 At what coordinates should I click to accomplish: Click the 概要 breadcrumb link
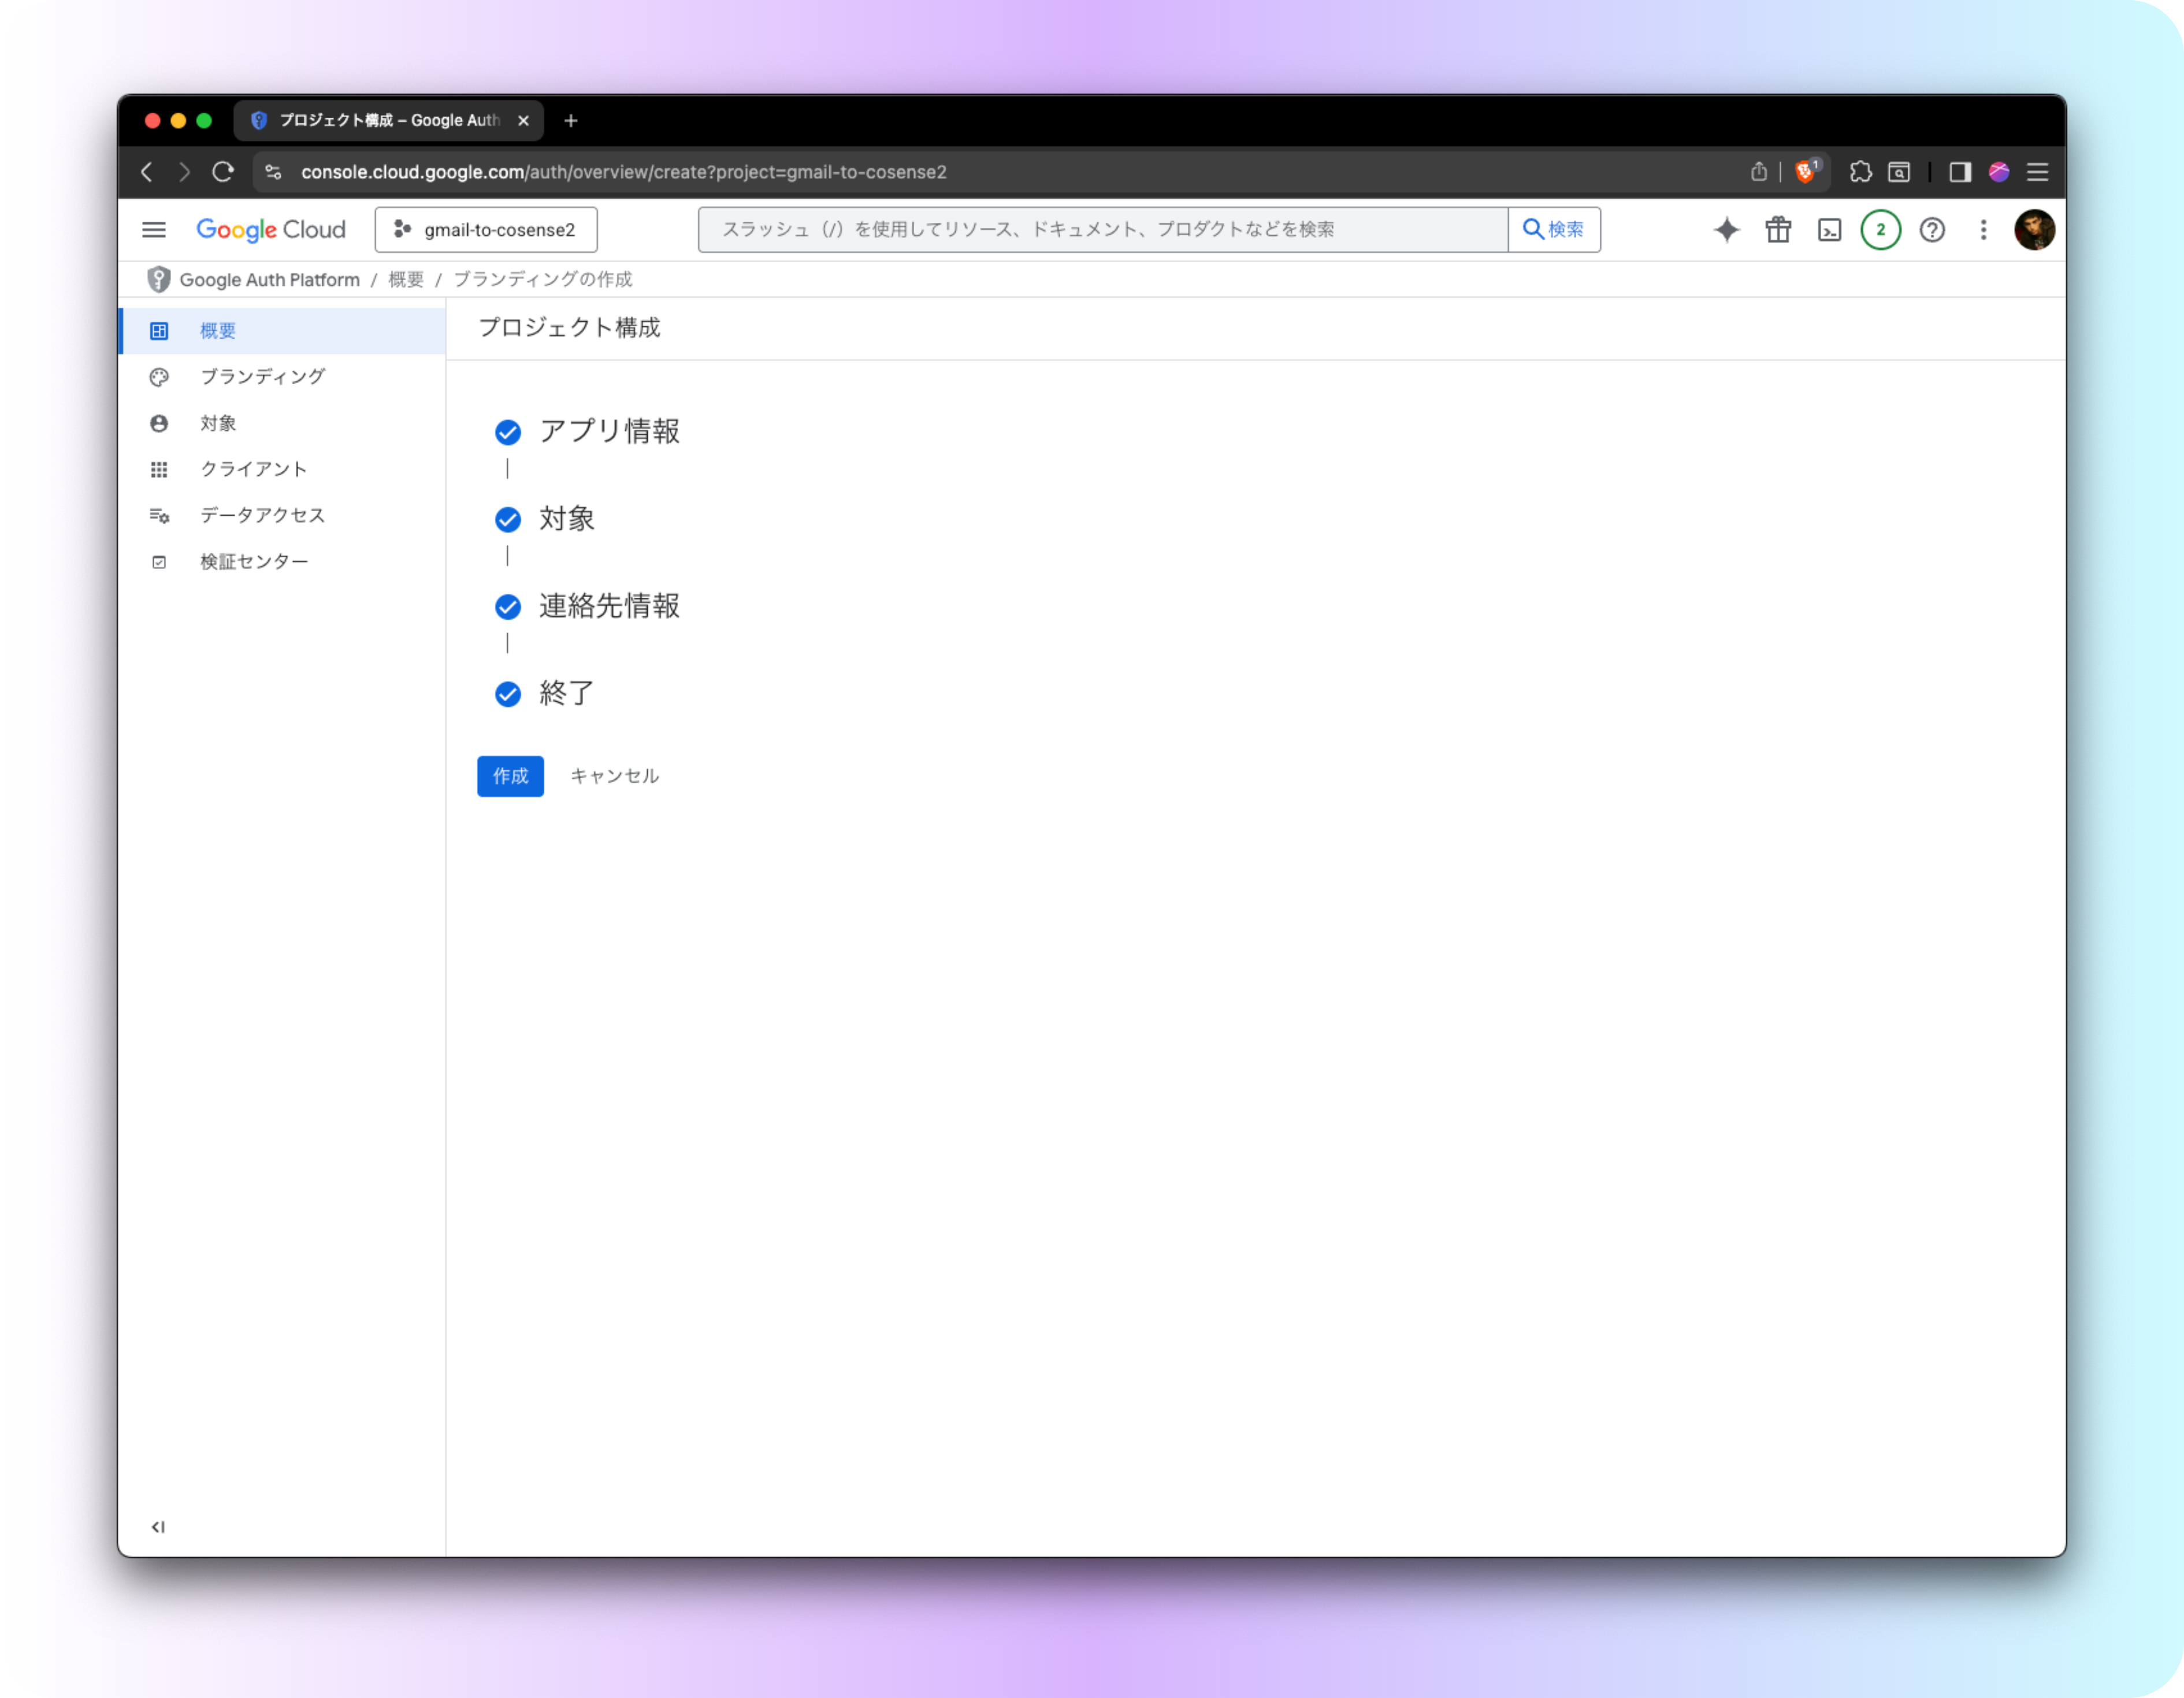406,280
